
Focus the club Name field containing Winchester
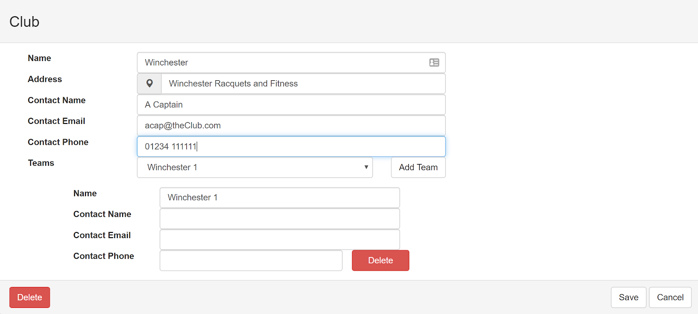click(x=291, y=63)
